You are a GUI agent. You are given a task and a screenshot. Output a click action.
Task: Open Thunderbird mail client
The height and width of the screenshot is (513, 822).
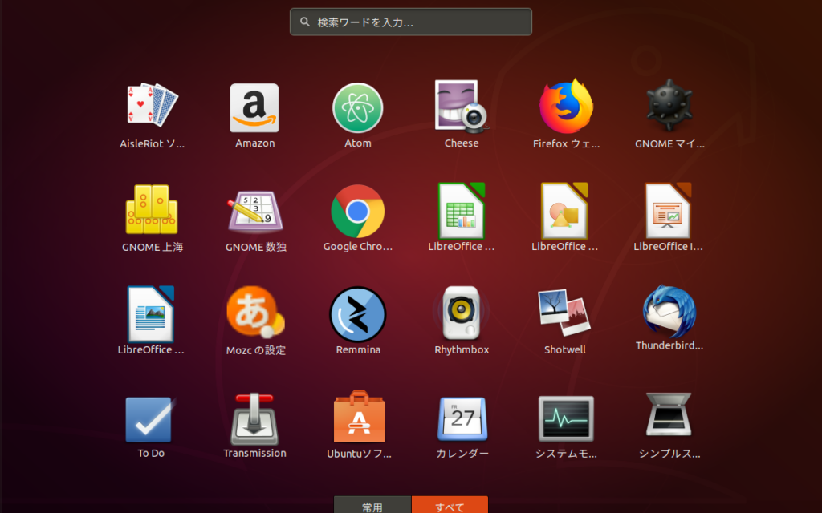click(669, 313)
